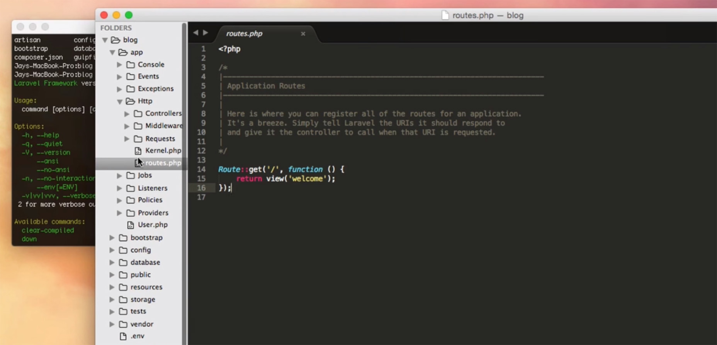Viewport: 717px width, 345px height.
Task: Click the resources folder icon
Action: pyautogui.click(x=123, y=287)
